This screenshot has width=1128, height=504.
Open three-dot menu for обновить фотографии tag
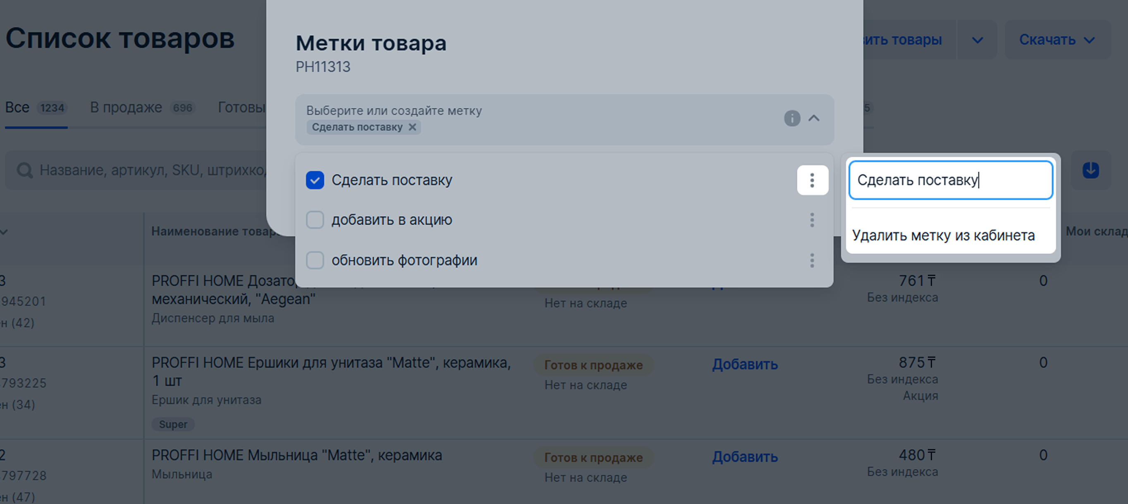(x=812, y=260)
